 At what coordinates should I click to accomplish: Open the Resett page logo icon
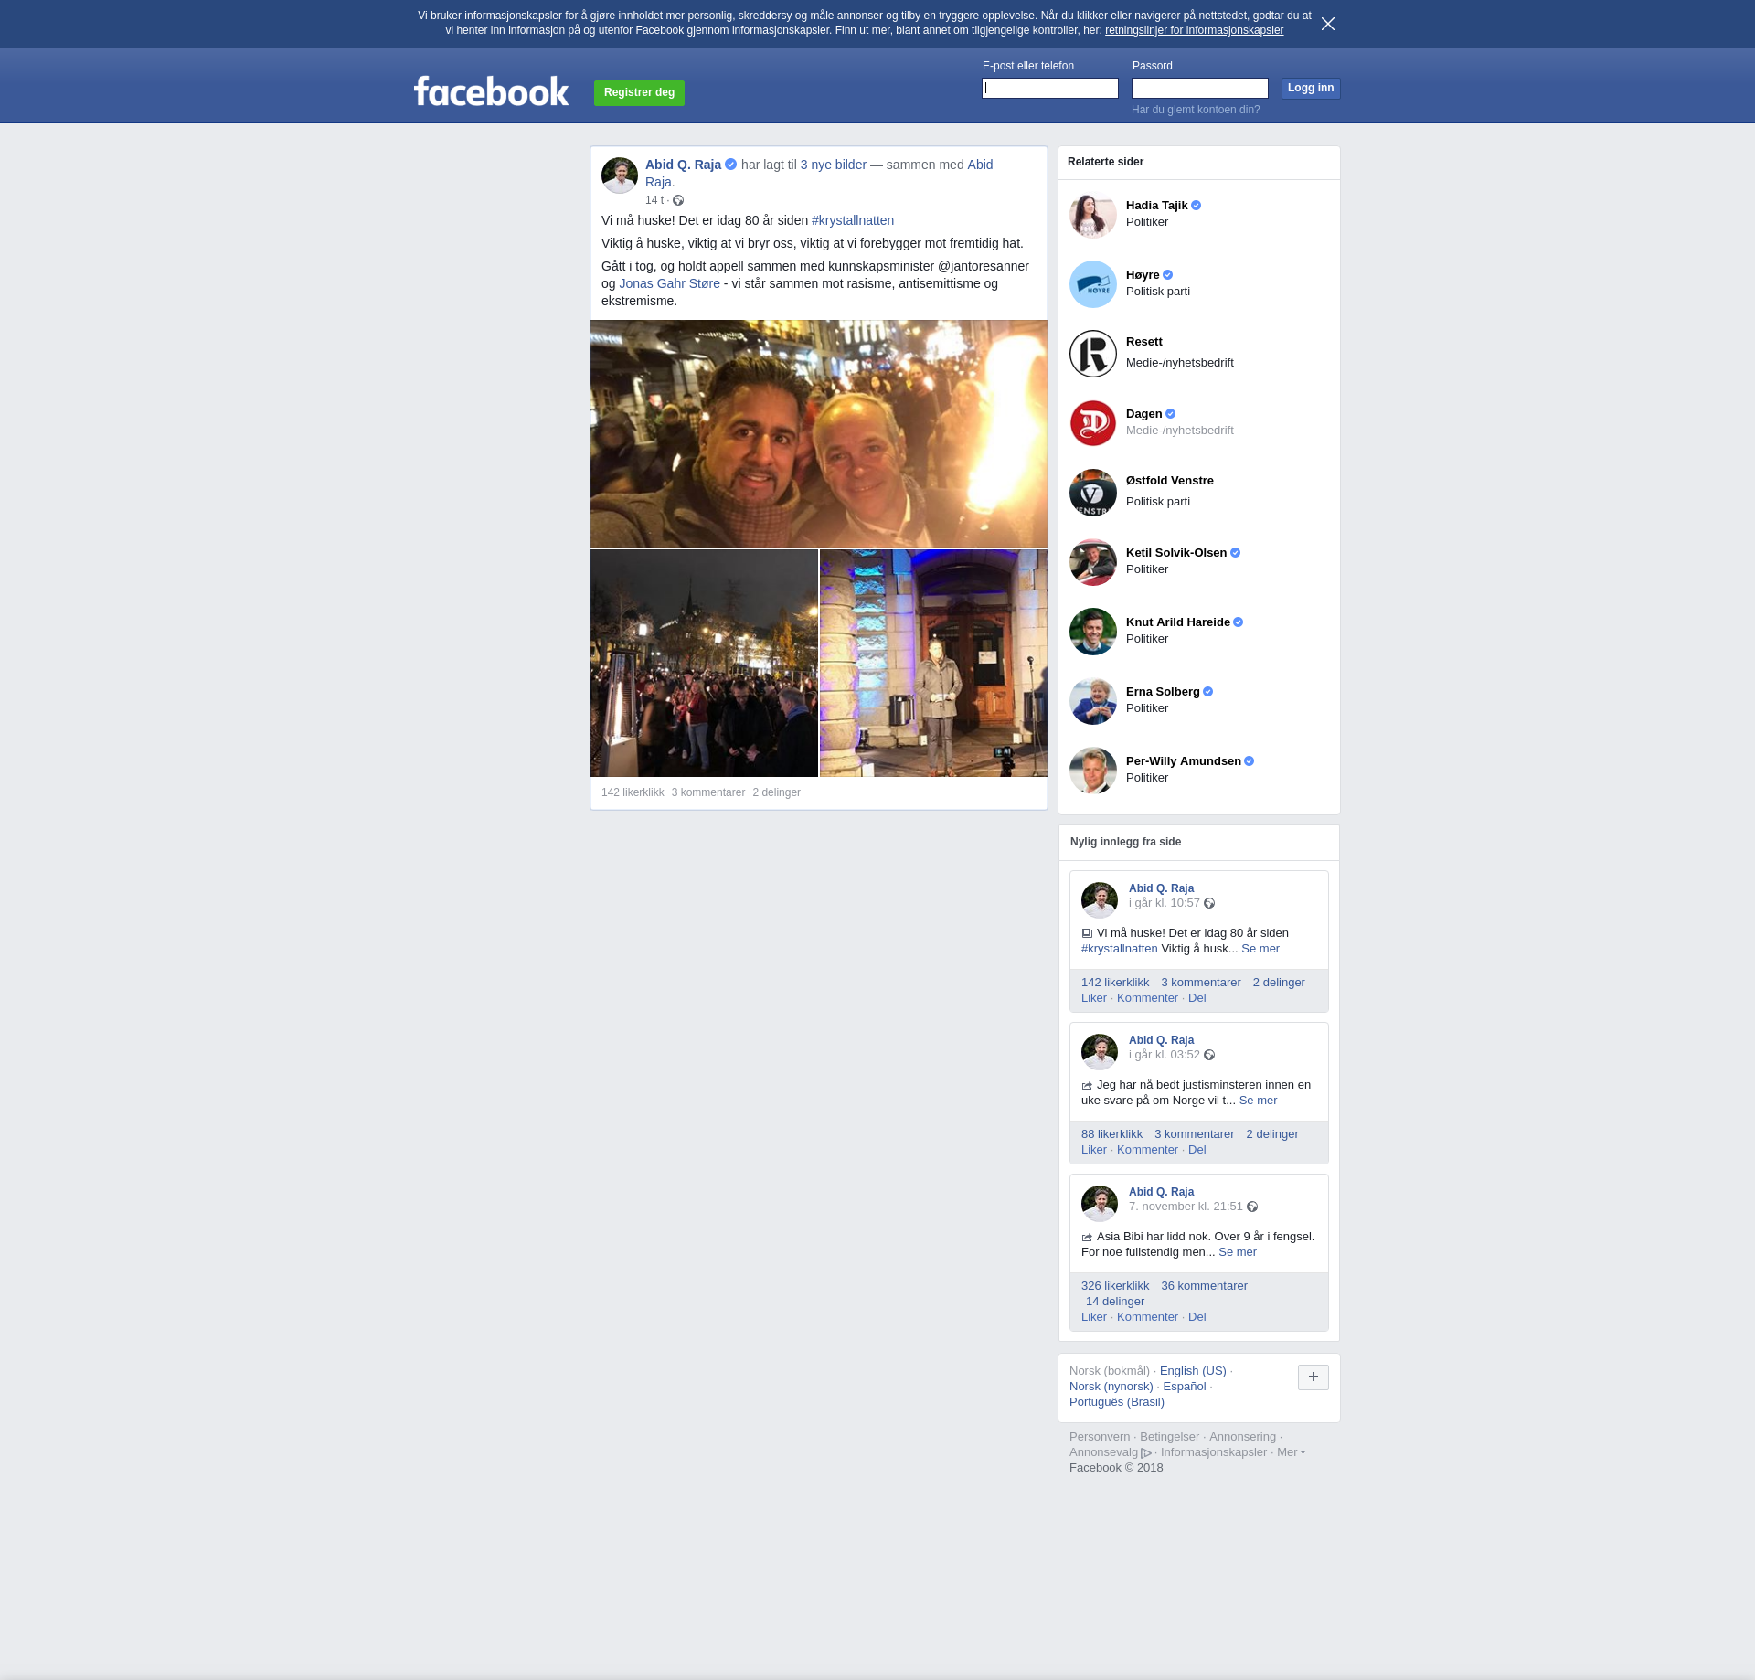(1092, 354)
